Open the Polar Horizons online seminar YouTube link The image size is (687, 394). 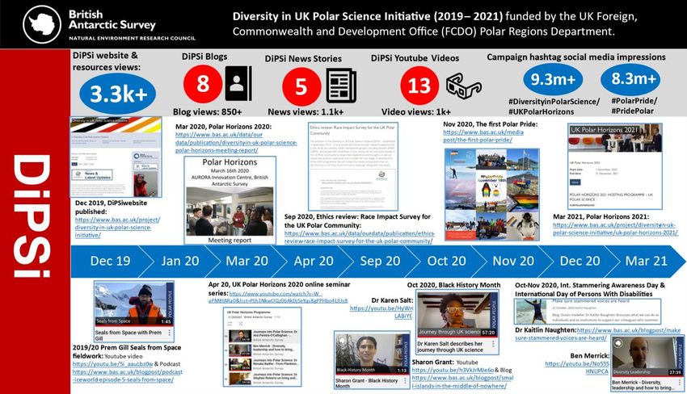pos(278,297)
